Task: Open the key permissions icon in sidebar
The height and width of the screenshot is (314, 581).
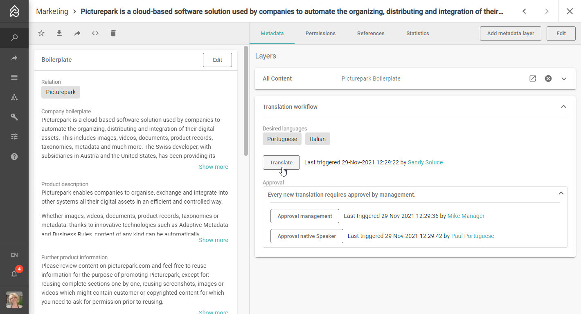Action: (14, 117)
